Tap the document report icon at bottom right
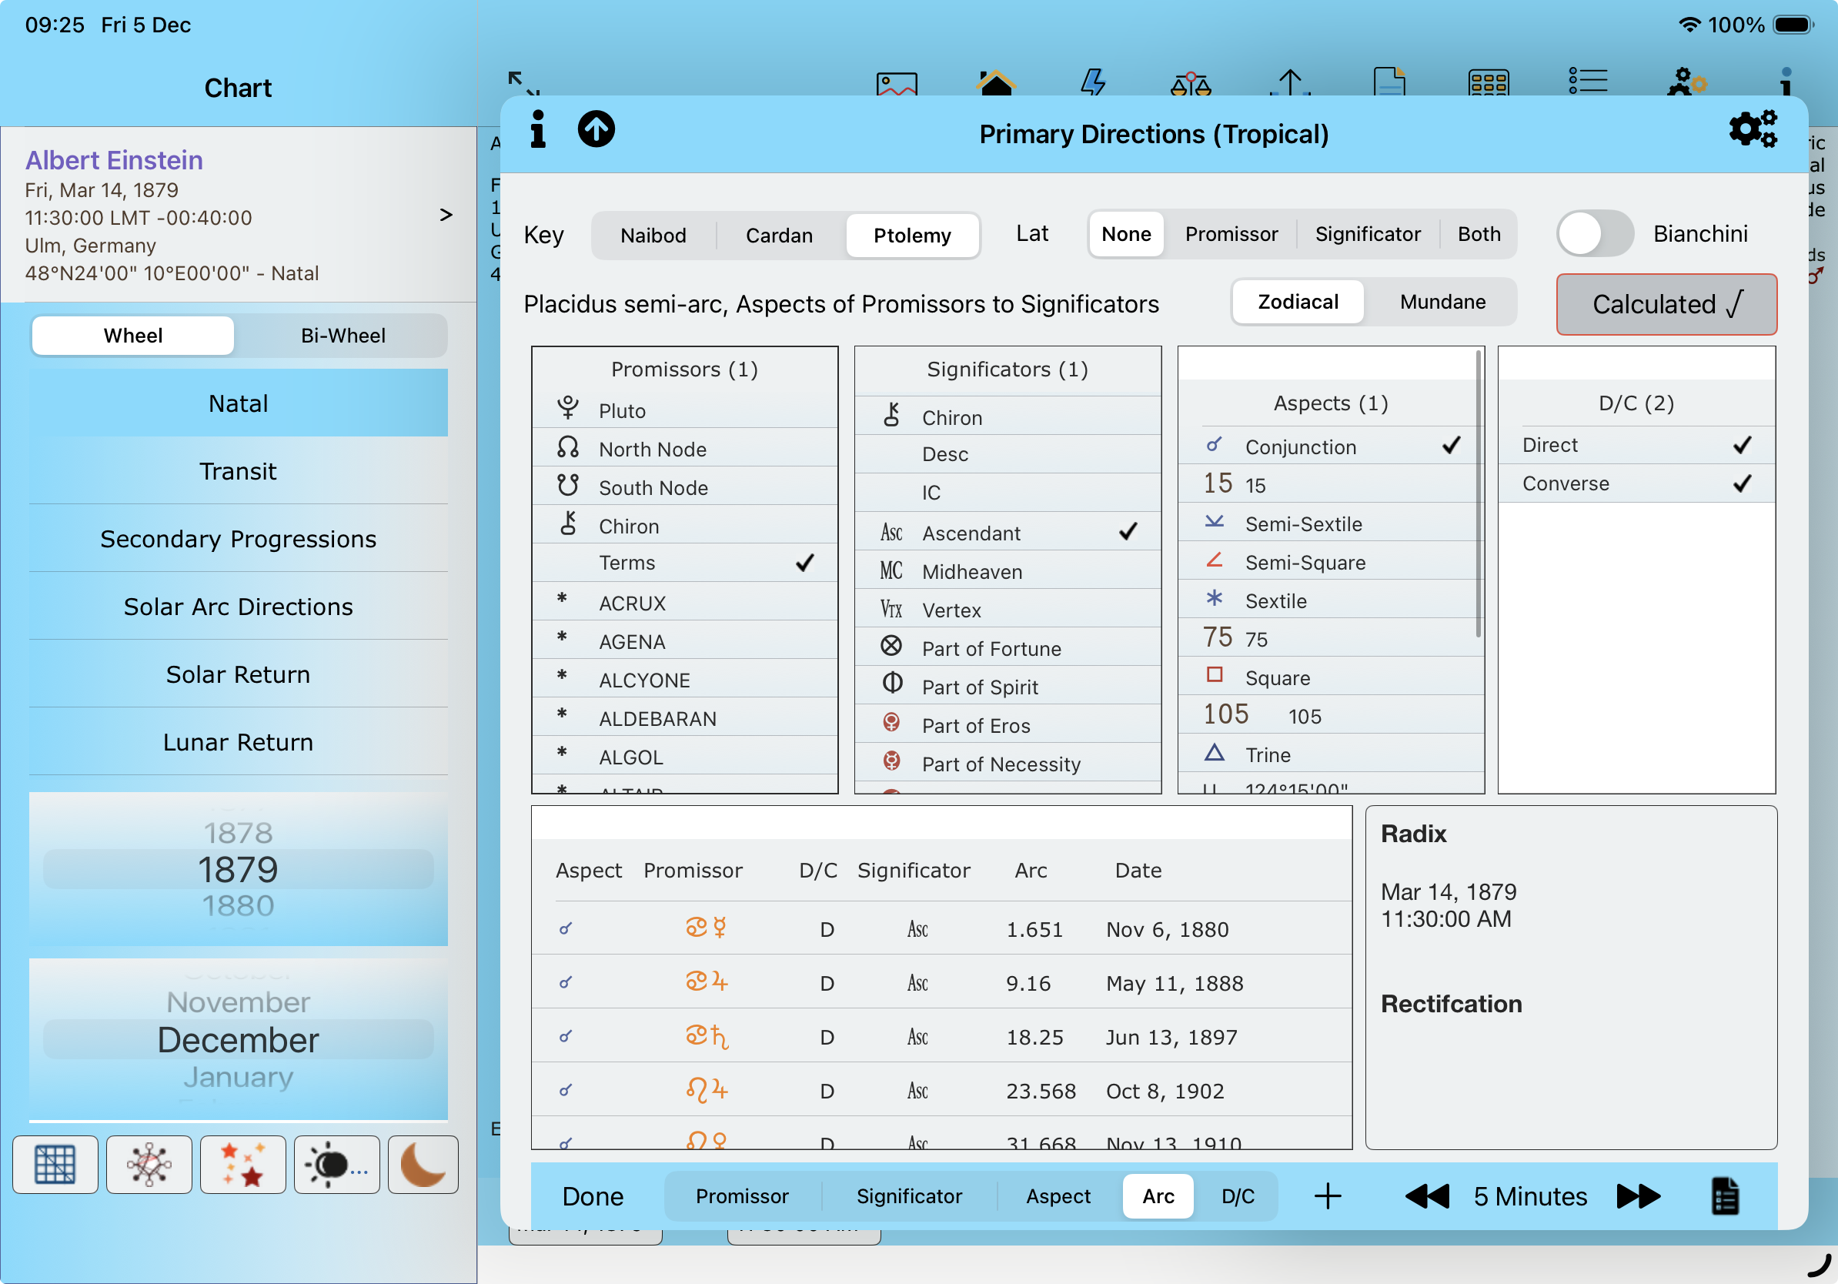This screenshot has height=1284, width=1838. (x=1724, y=1196)
